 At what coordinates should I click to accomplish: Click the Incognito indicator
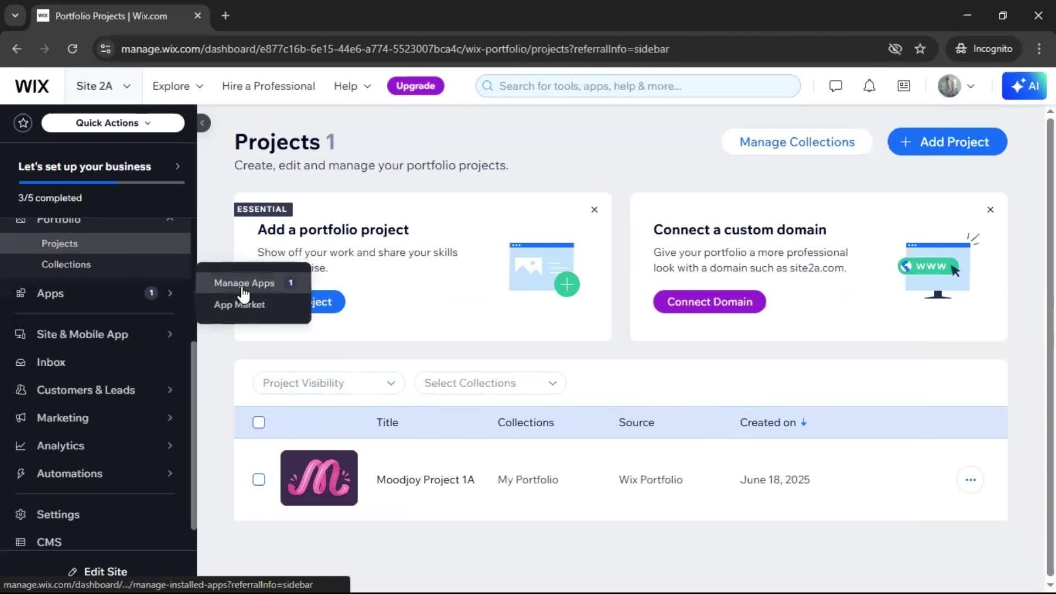pyautogui.click(x=984, y=48)
